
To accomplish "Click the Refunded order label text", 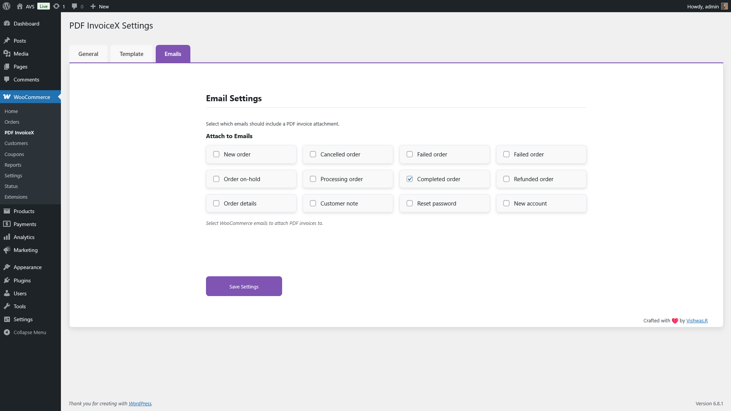I will [533, 179].
